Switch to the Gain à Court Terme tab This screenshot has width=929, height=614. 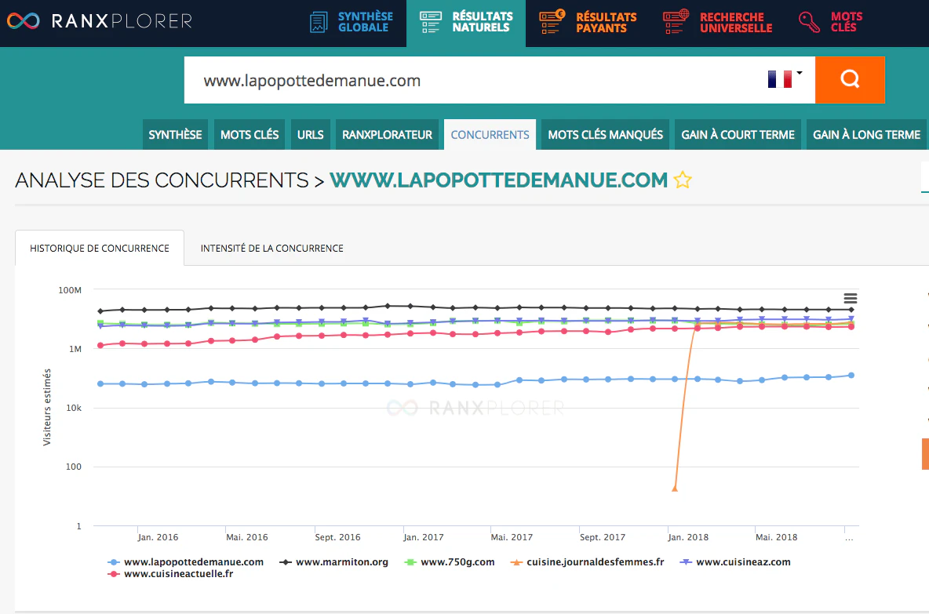coord(738,134)
